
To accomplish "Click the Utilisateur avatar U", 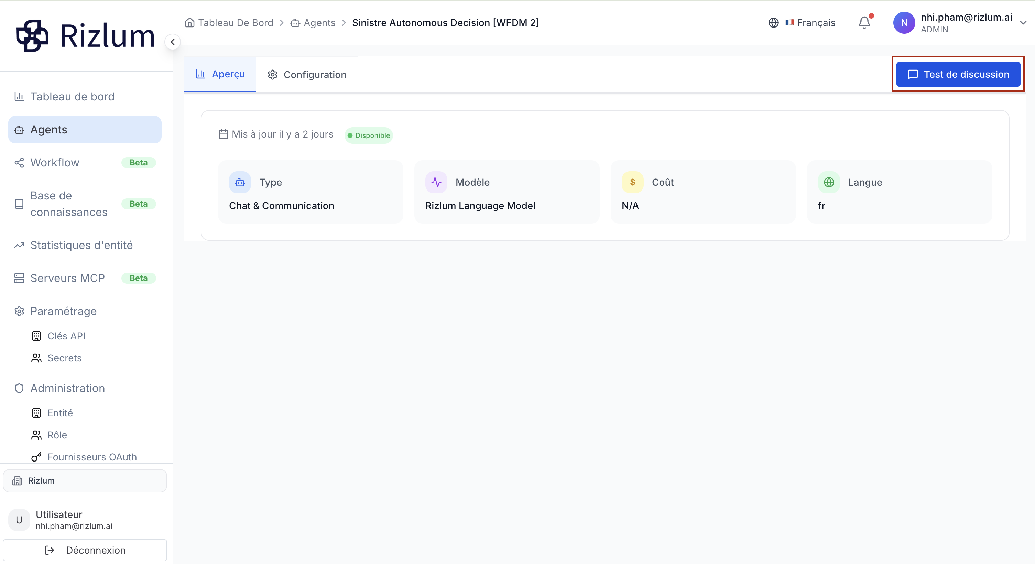I will [19, 520].
